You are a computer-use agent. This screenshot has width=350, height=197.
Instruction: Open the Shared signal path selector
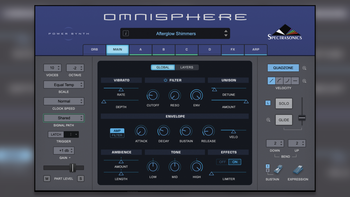click(64, 118)
